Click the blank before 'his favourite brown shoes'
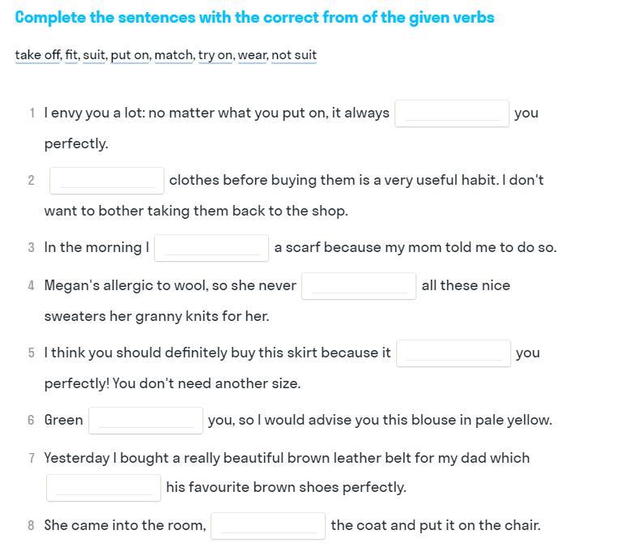 (x=104, y=488)
